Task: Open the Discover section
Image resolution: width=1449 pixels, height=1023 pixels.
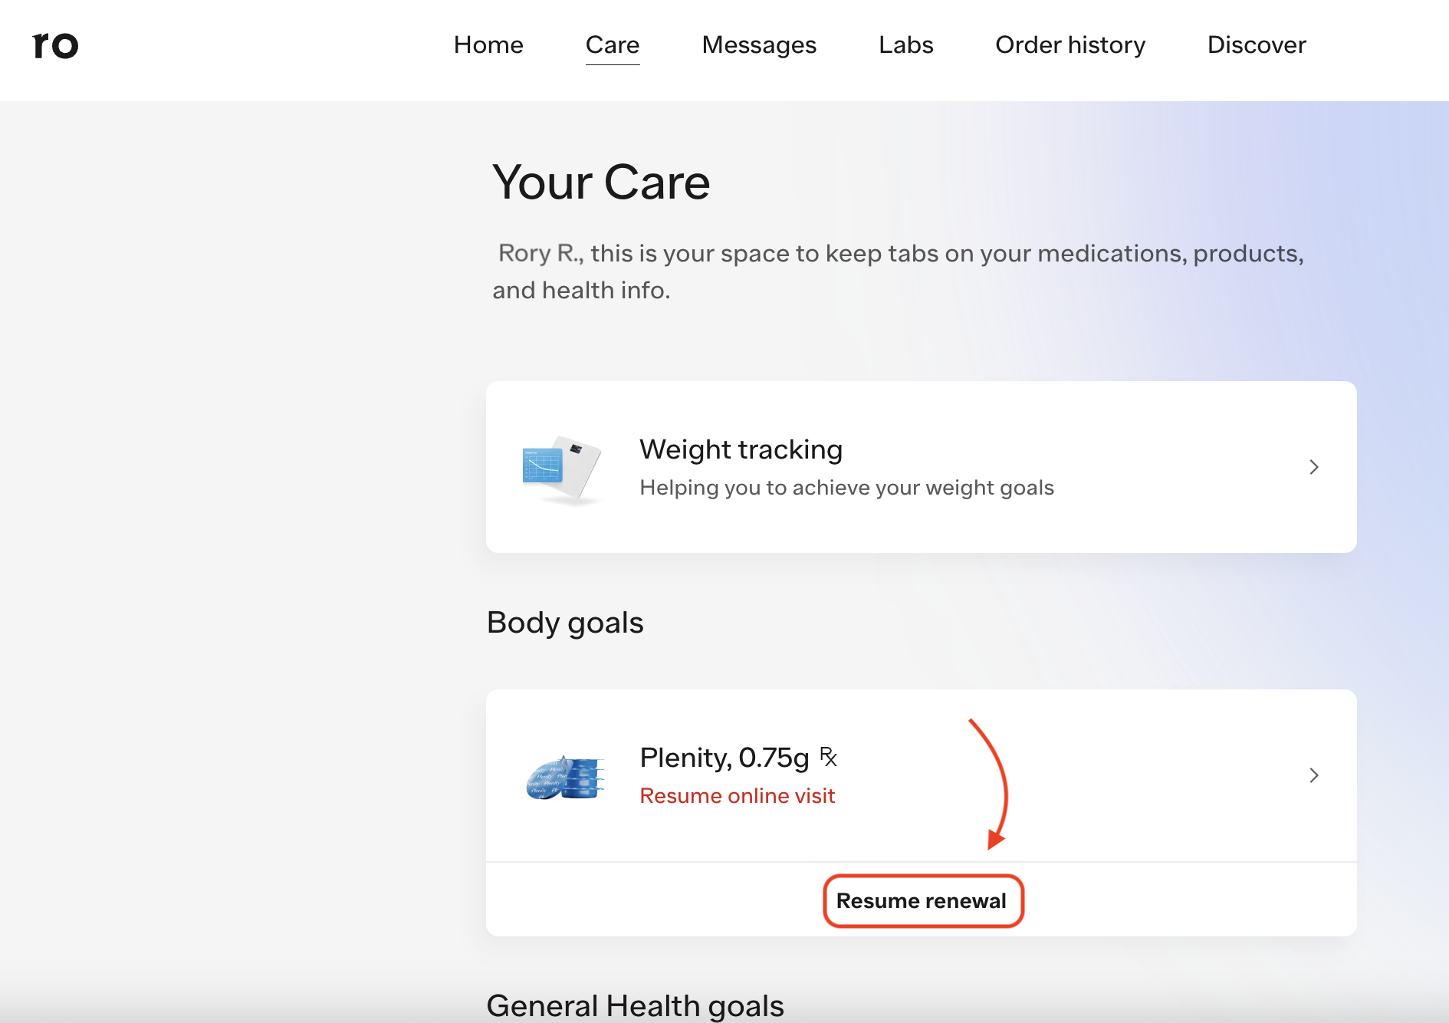Action: (x=1257, y=45)
